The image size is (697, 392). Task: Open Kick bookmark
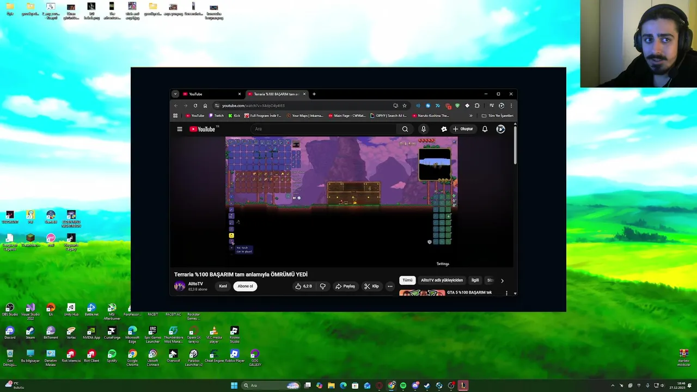[234, 115]
